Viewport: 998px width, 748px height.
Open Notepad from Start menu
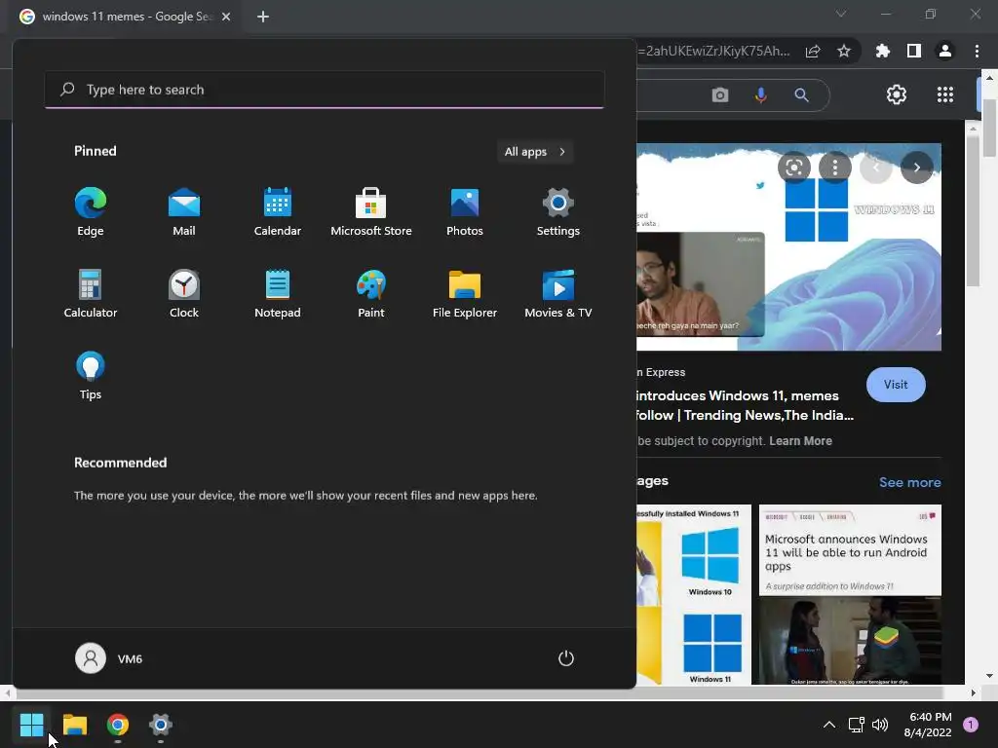(x=278, y=294)
